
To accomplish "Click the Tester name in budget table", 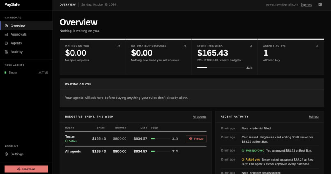I will 70,136.
